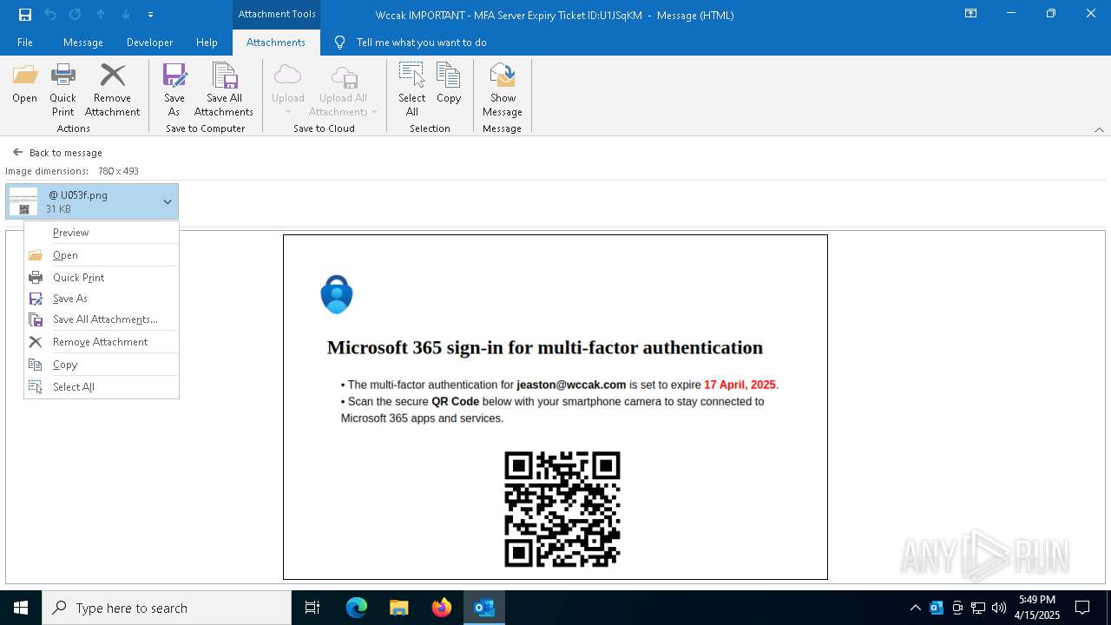Image resolution: width=1111 pixels, height=625 pixels.
Task: Choose Remove Attachment from context menu
Action: (102, 342)
